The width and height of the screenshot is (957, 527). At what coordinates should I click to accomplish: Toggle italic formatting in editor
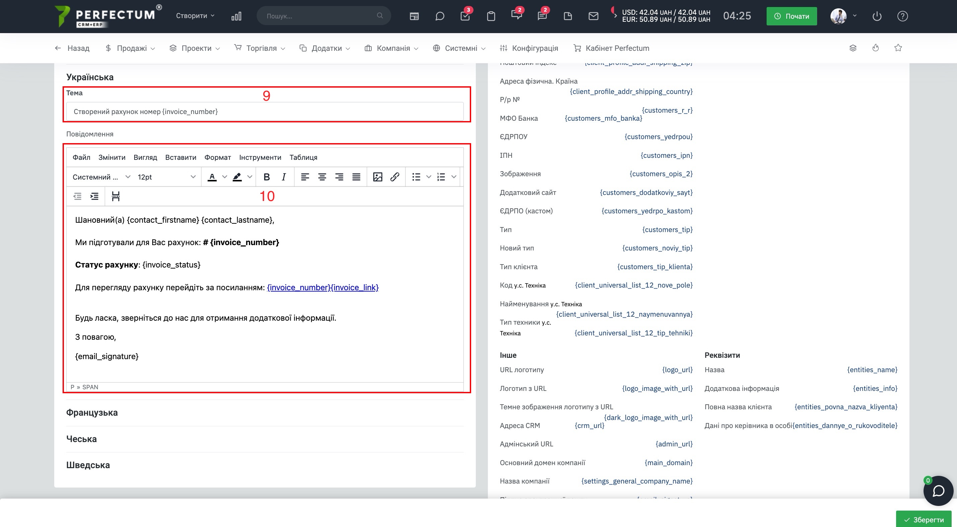[x=283, y=177]
